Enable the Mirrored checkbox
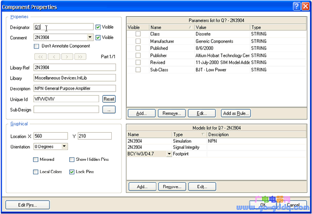312x214 pixels. (36, 159)
